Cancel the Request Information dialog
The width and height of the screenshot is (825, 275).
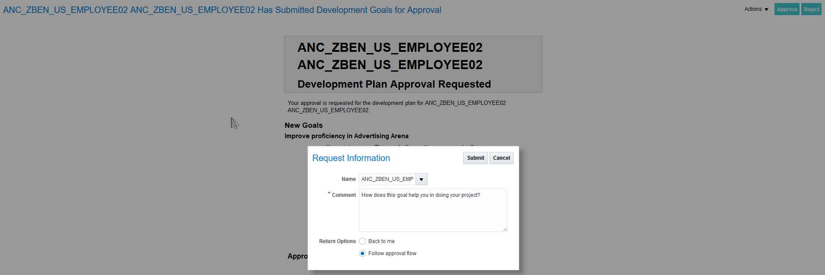[501, 158]
